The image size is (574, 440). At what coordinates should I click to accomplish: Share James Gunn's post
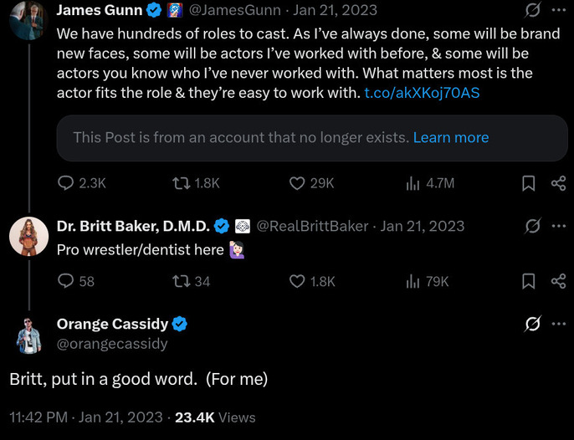click(558, 183)
